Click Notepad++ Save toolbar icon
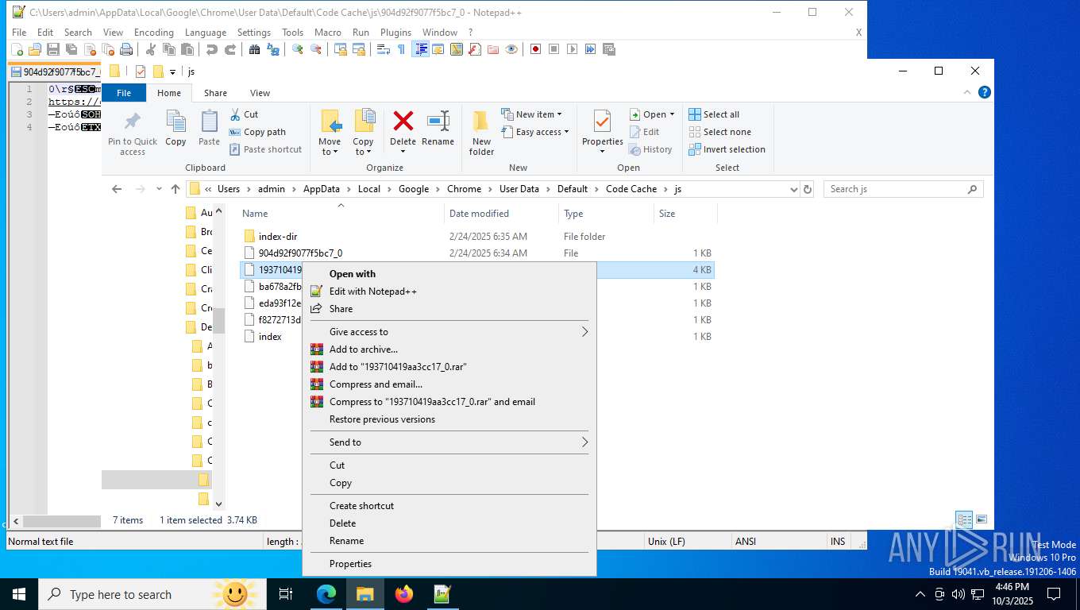The width and height of the screenshot is (1080, 610). [53, 49]
